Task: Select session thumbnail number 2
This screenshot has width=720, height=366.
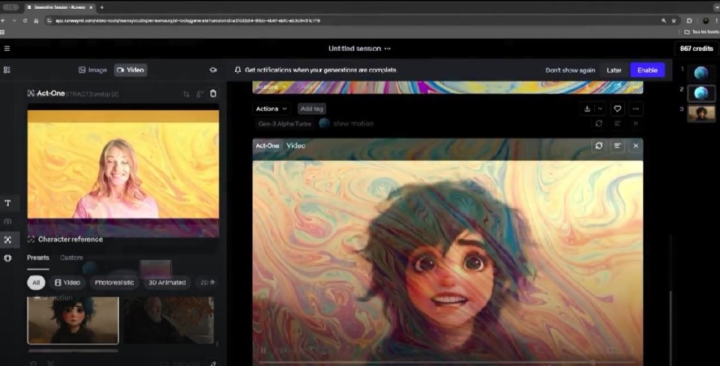Action: (701, 93)
